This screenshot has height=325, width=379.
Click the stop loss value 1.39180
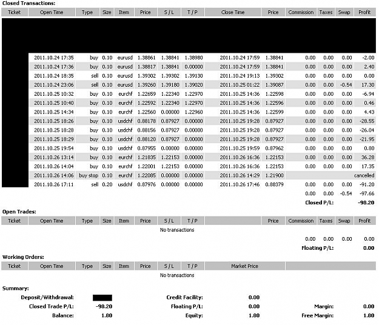170,85
